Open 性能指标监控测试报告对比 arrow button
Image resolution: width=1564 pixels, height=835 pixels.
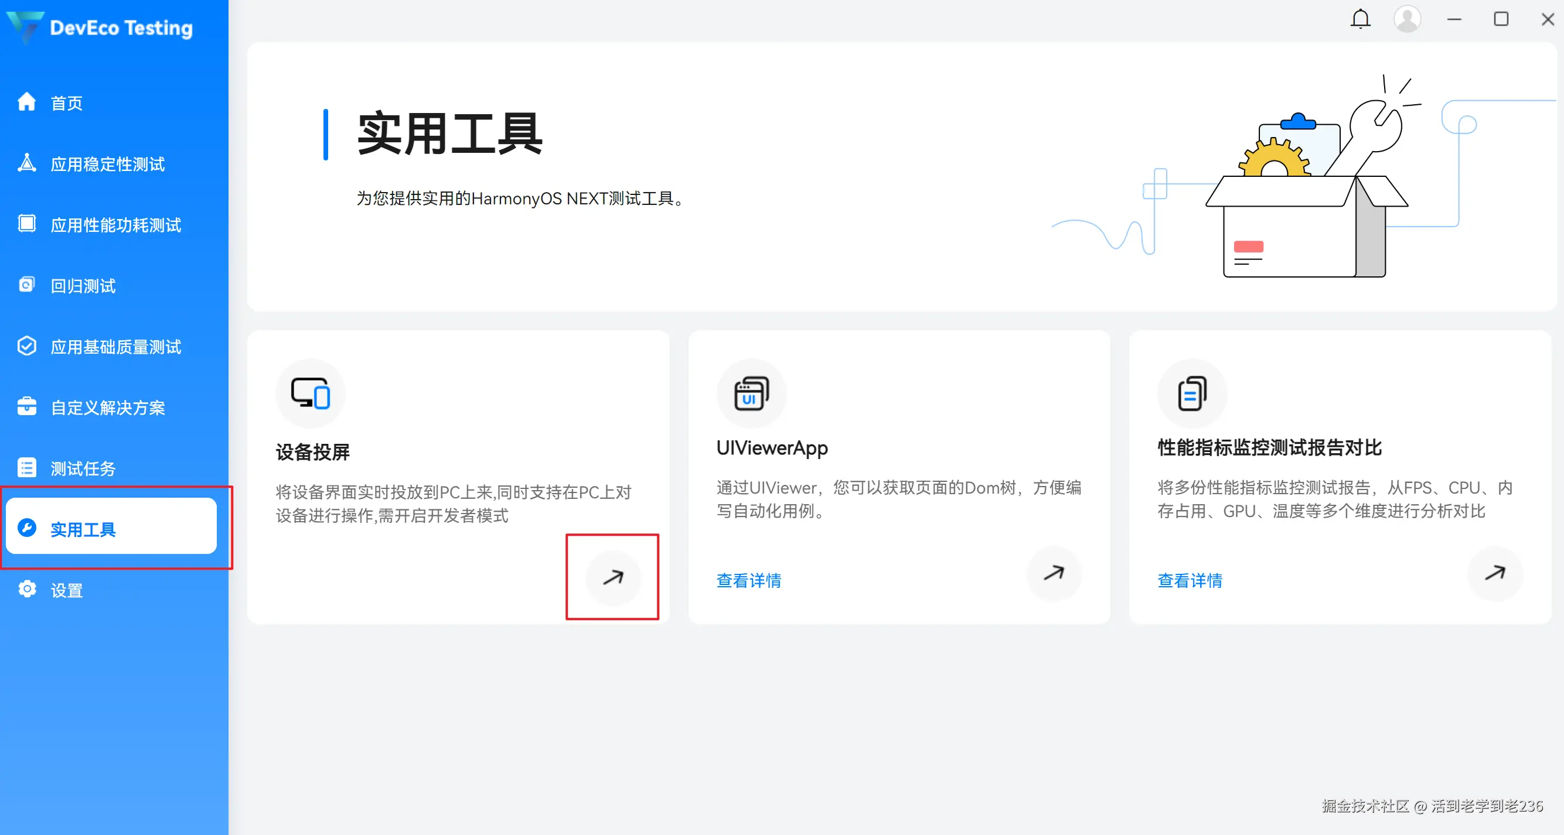pos(1495,573)
